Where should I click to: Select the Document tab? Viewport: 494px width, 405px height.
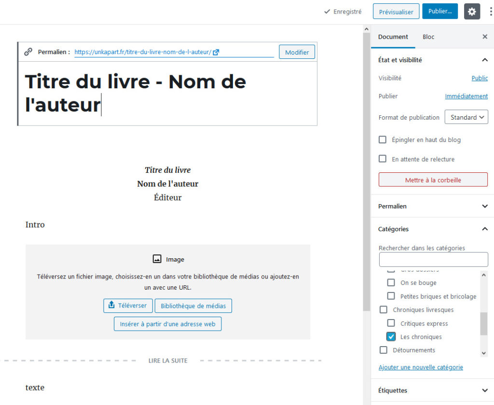click(x=393, y=37)
